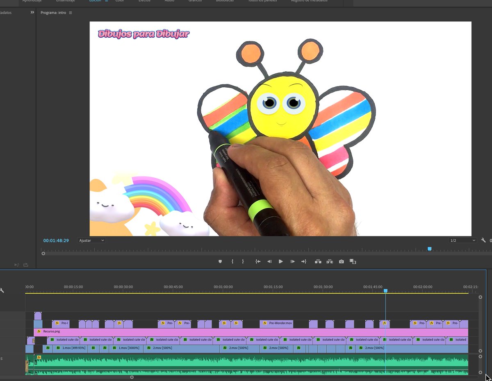Click the Mark In bracket button

232,261
